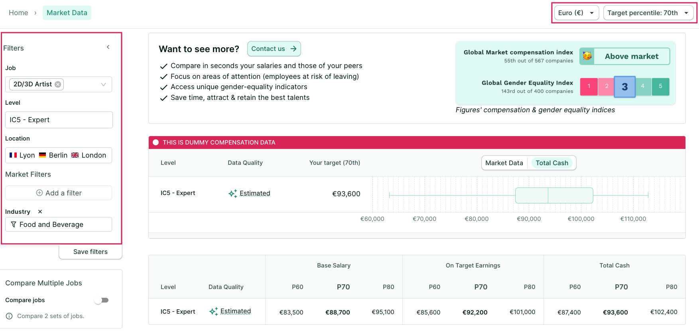Select gender equality index swatch 5
Screen dimensions: 699x332
660,86
